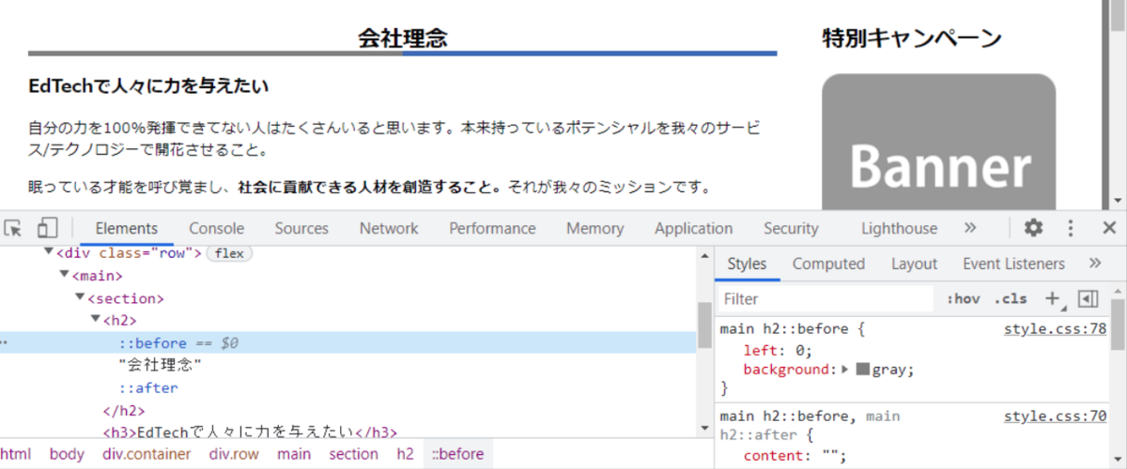Collapse the main element node arrow

click(65, 276)
